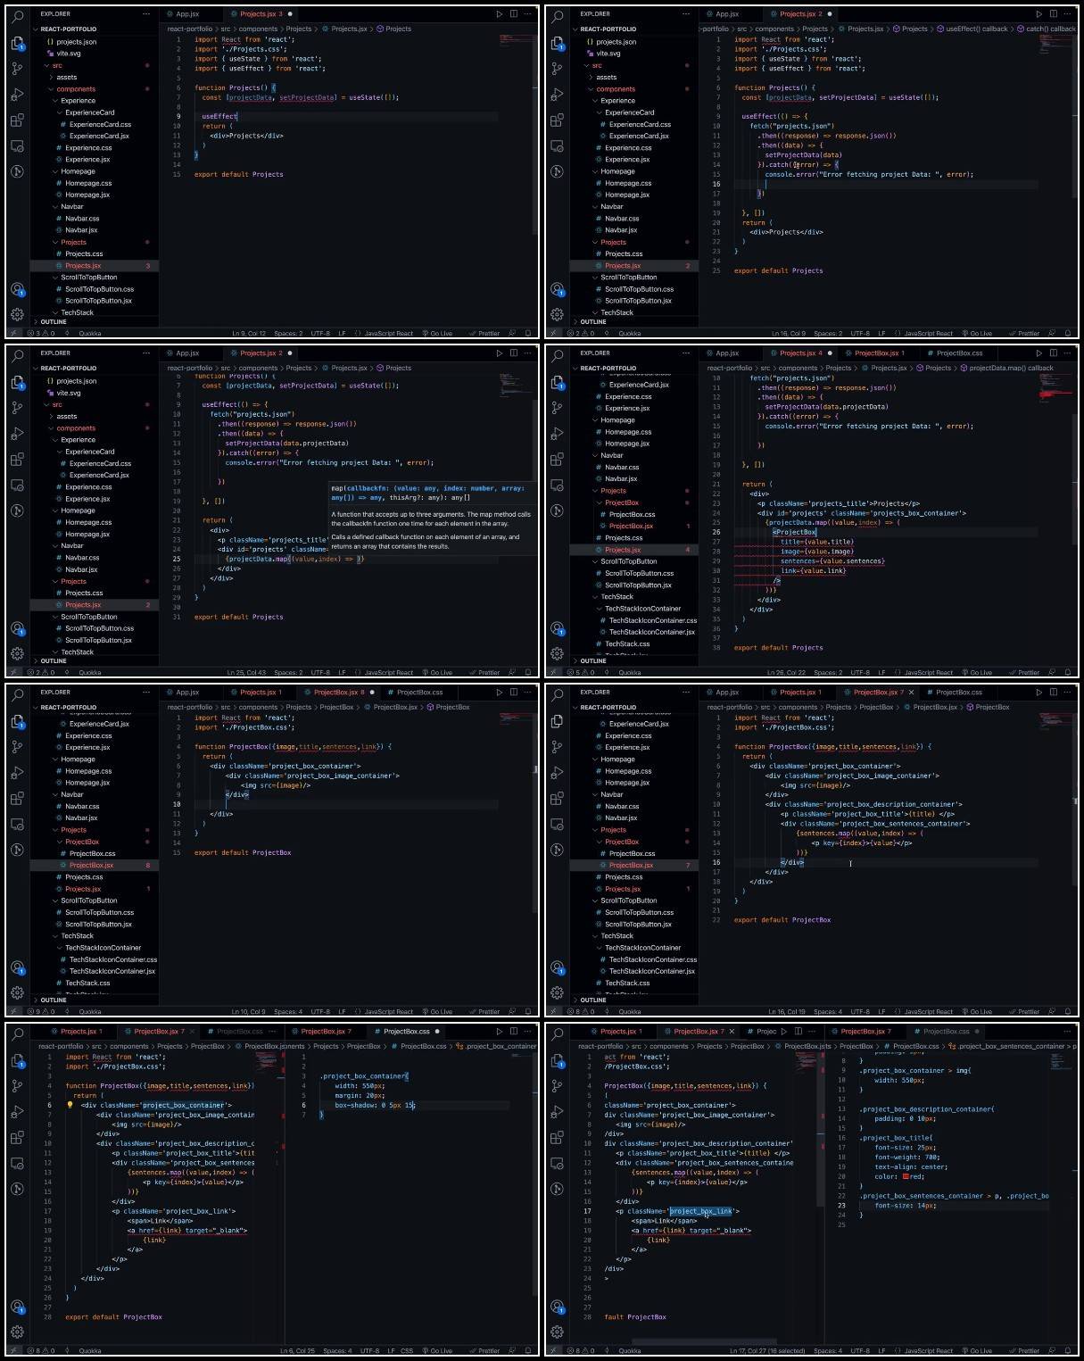Collapse ScrollToTopButton folder in the Ln 16, Col 19 window
The height and width of the screenshot is (1361, 1084).
(x=628, y=900)
